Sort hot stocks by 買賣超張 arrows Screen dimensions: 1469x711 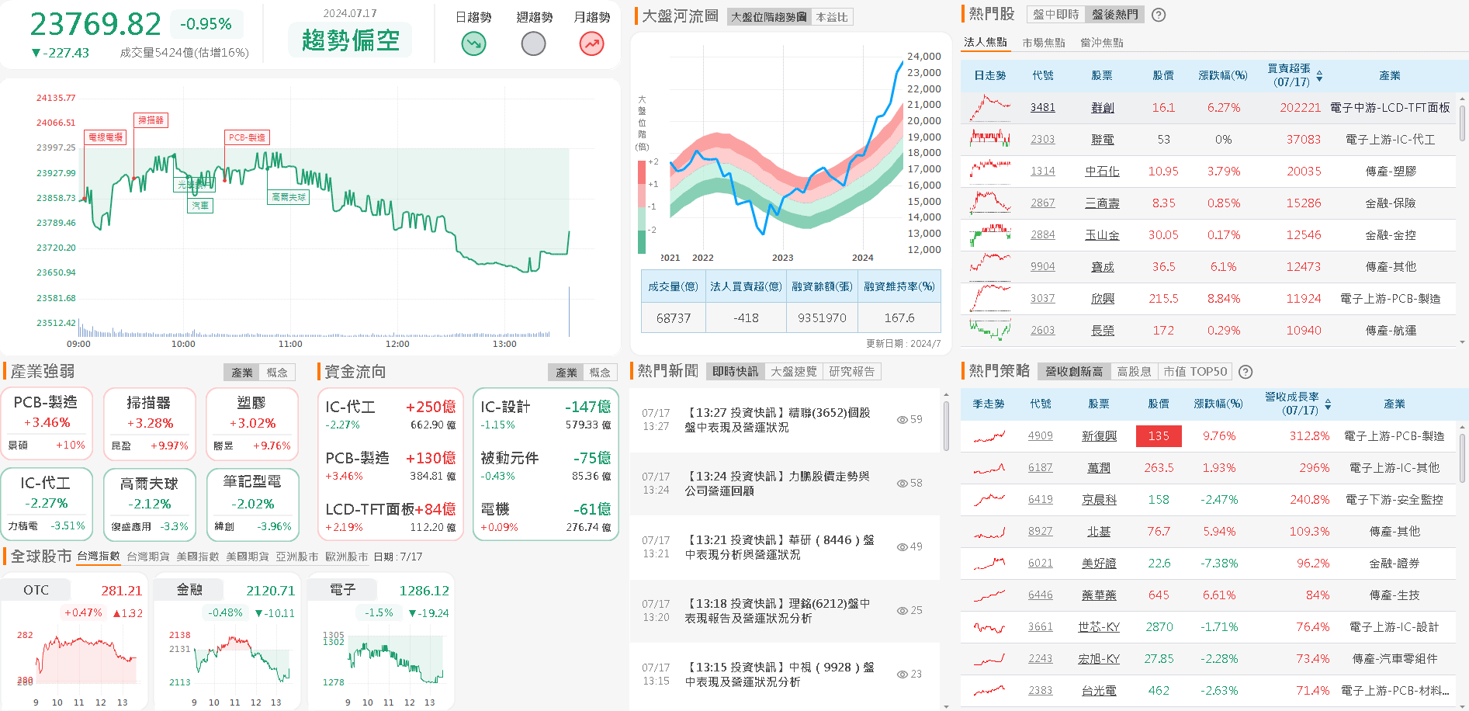(x=1319, y=76)
